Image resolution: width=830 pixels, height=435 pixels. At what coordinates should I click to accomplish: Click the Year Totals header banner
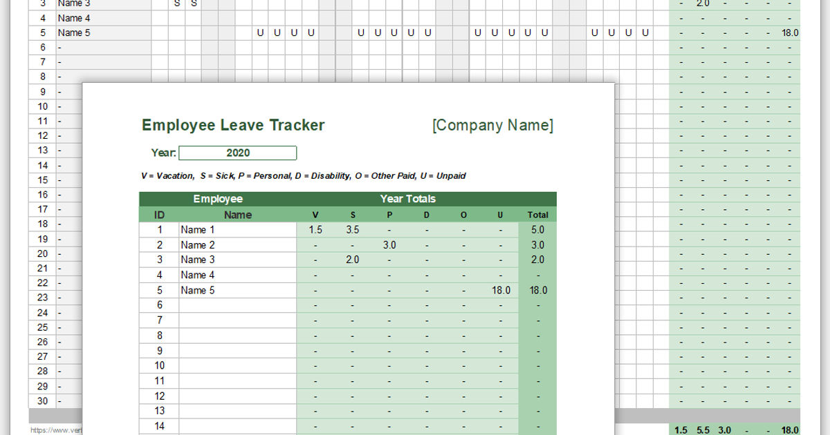tap(407, 199)
